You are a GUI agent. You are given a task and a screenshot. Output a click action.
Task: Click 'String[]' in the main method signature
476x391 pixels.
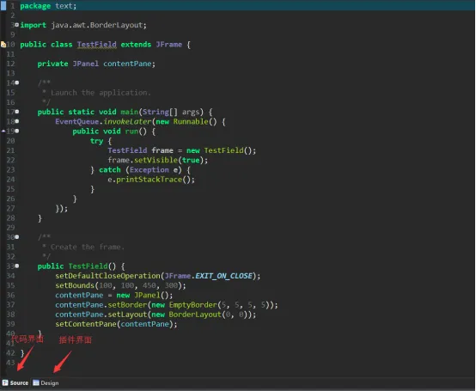[x=160, y=112]
